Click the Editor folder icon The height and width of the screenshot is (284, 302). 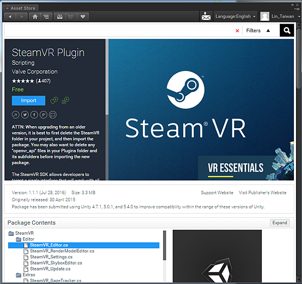point(19,239)
